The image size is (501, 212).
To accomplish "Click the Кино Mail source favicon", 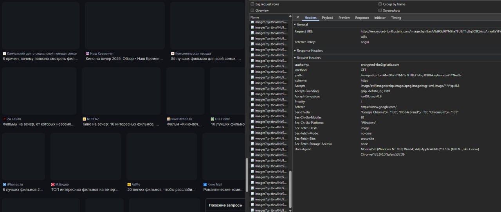I will (x=205, y=184).
